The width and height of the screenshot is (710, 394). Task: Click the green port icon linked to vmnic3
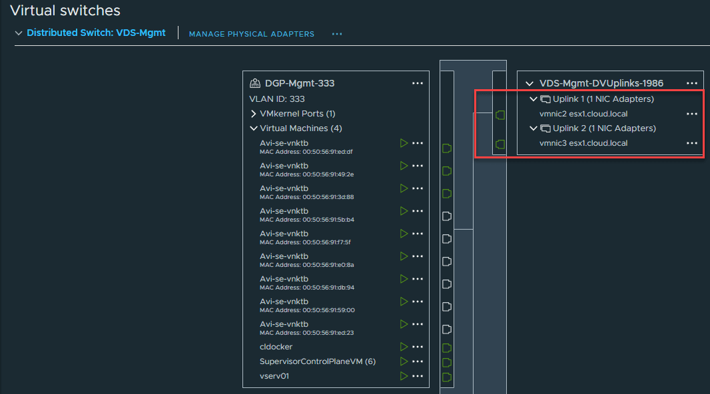coord(501,143)
